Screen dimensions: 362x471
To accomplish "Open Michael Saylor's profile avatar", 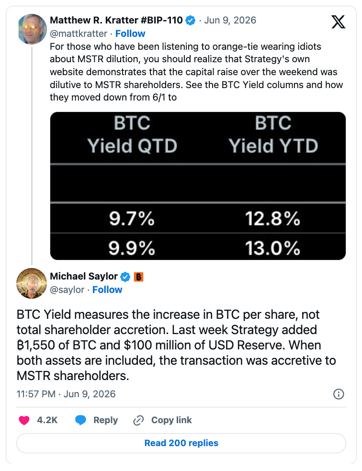I will (x=32, y=283).
